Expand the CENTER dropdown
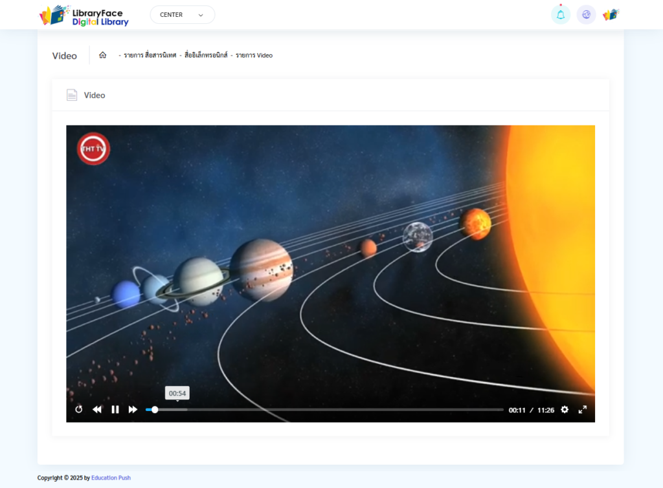This screenshot has height=488, width=663. pos(182,15)
